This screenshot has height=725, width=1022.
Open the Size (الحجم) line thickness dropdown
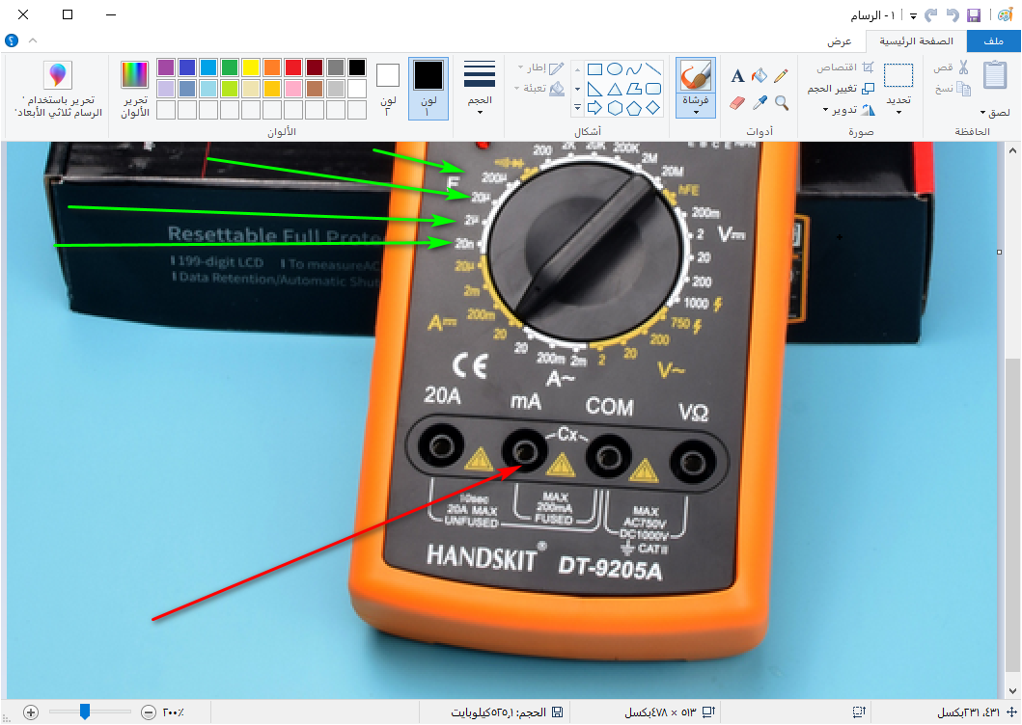480,89
